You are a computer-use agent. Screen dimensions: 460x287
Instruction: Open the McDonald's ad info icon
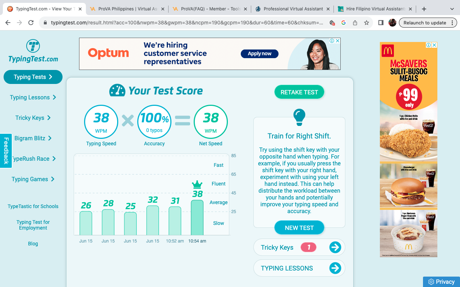[428, 45]
